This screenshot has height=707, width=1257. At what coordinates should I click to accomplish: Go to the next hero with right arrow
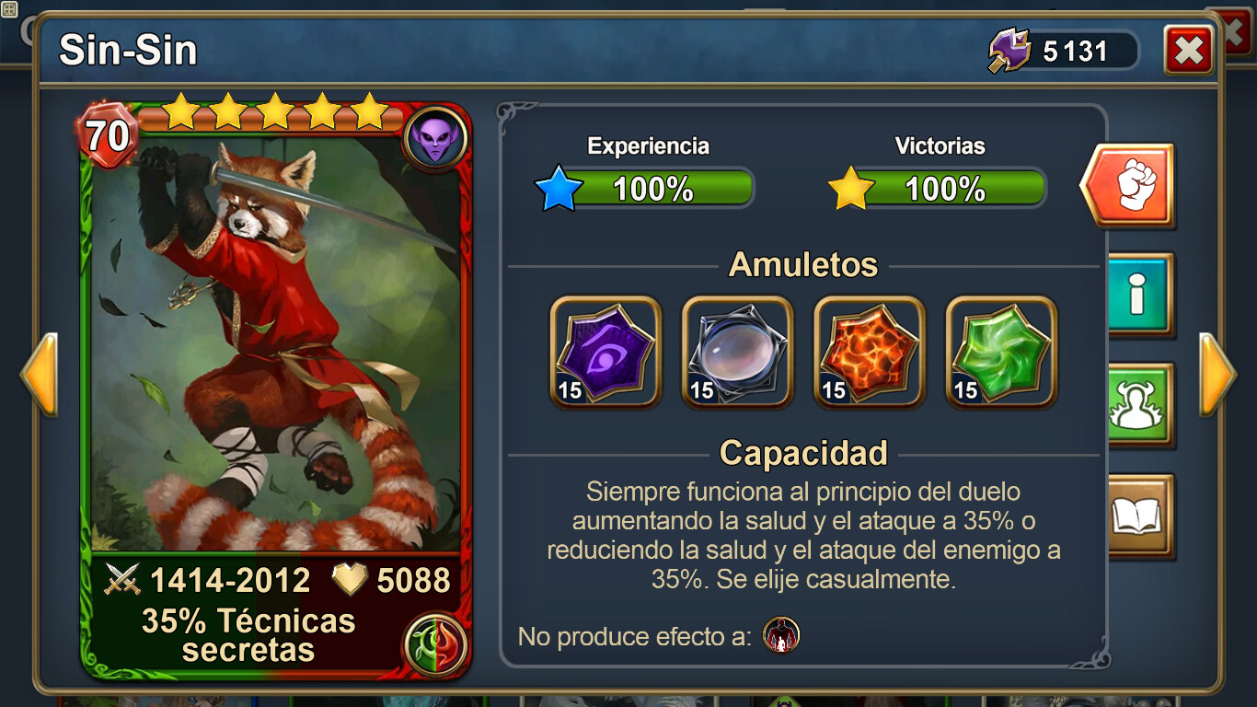click(x=1217, y=375)
